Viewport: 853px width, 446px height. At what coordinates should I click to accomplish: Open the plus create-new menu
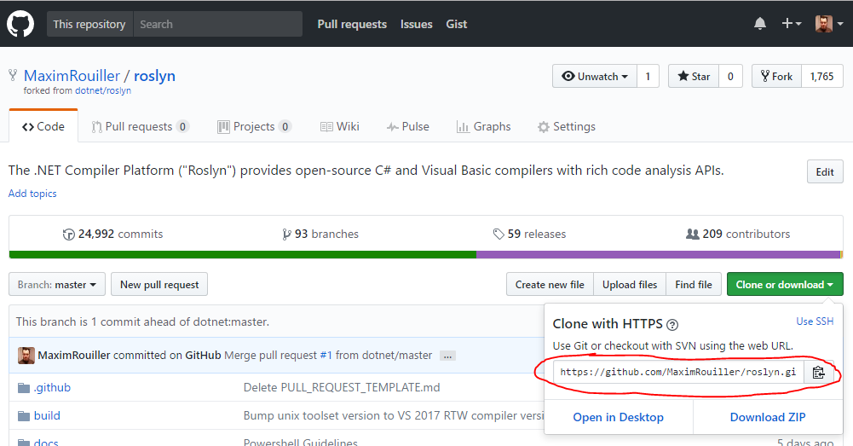point(791,23)
